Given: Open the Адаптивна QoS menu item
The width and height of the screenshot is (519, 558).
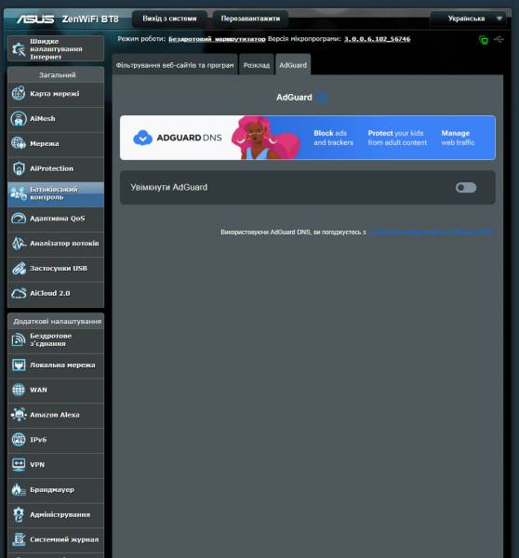Looking at the screenshot, I should click(x=56, y=219).
